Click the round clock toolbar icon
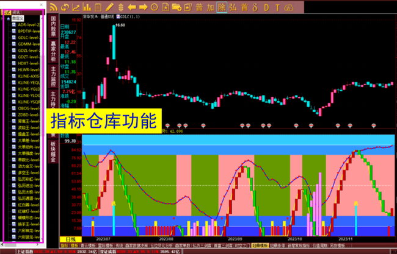 (154, 7)
